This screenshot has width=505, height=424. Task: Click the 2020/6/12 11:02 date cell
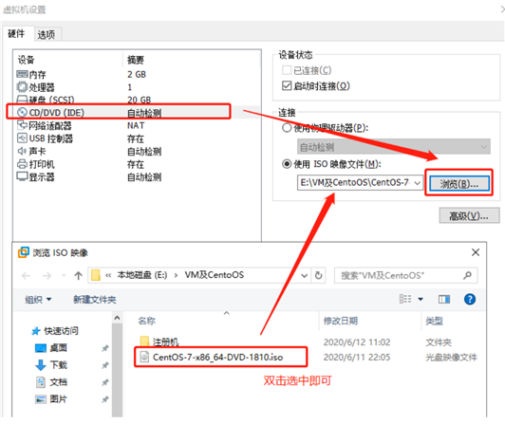pos(357,341)
